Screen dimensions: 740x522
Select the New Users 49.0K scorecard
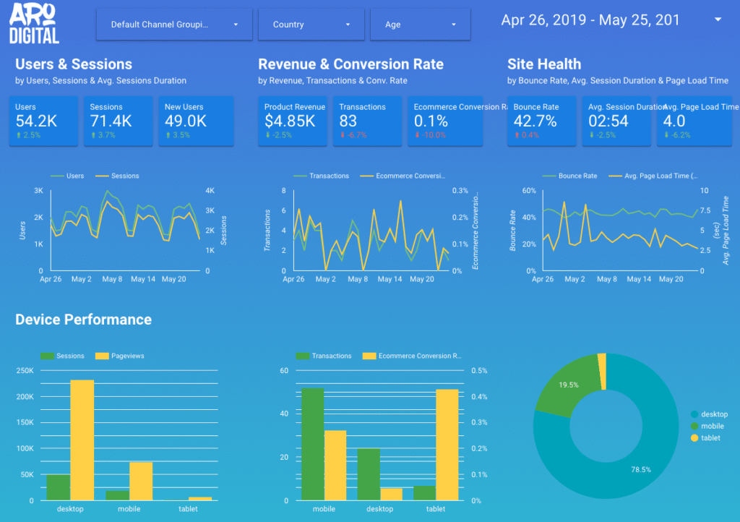196,121
